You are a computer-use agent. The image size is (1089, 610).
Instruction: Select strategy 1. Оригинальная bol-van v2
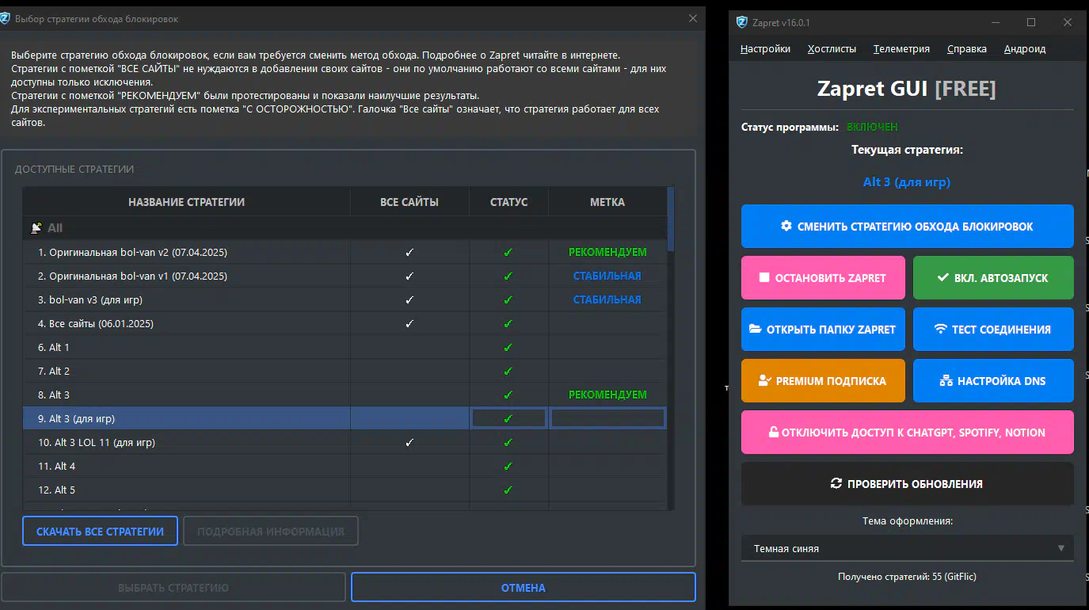coord(345,252)
